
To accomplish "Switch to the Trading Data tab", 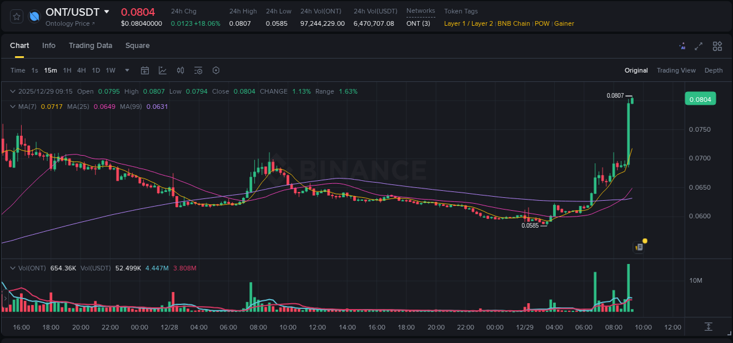I will (x=90, y=45).
